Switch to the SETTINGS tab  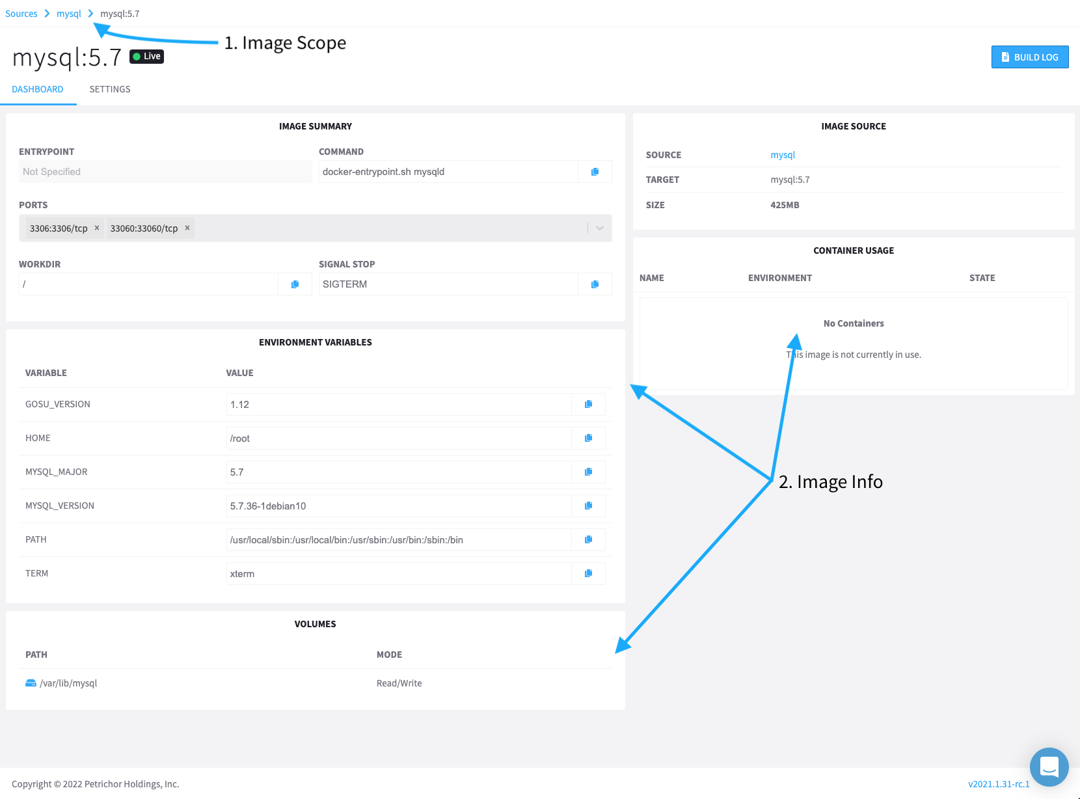pos(110,89)
